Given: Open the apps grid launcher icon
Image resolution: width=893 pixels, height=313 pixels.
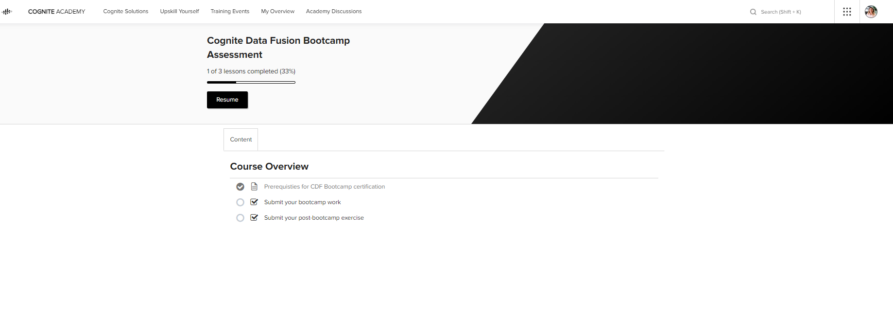Looking at the screenshot, I should [847, 12].
